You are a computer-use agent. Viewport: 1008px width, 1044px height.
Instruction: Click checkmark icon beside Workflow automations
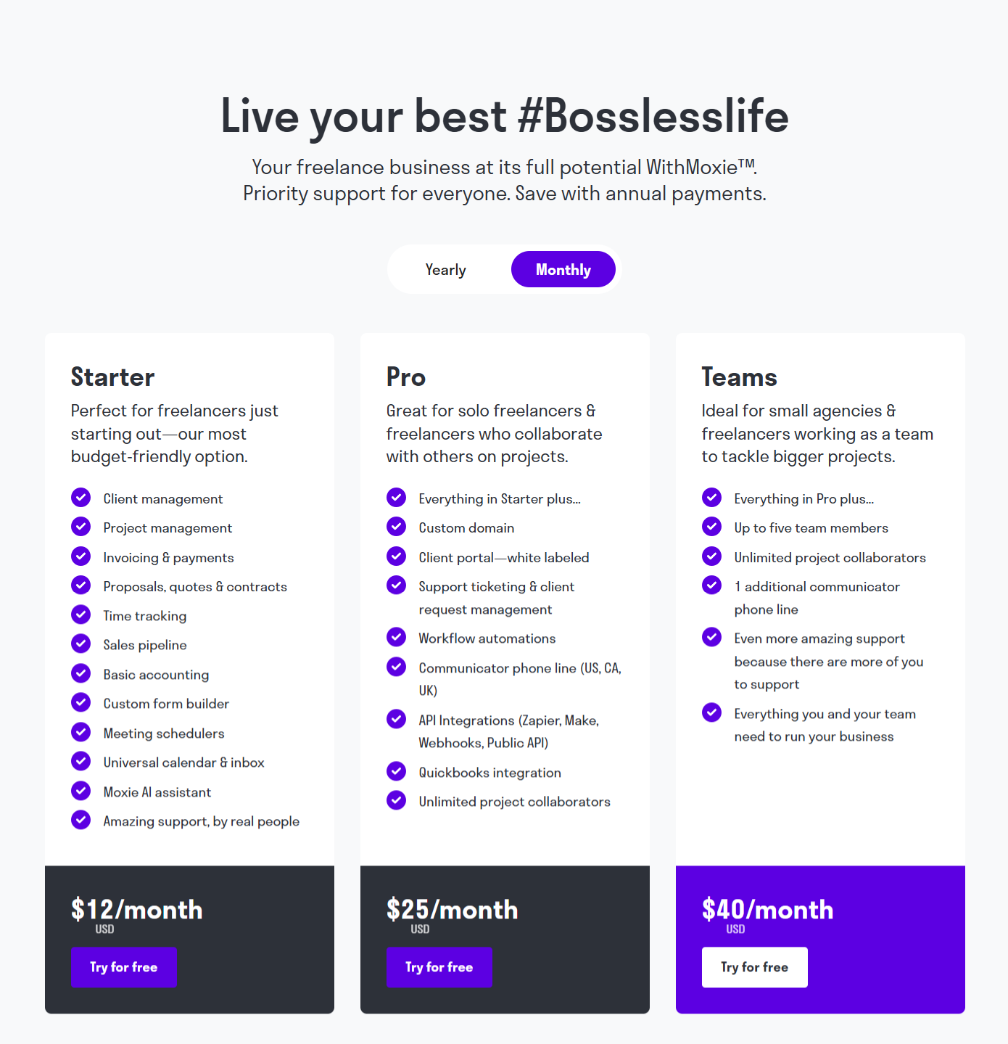pyautogui.click(x=396, y=637)
